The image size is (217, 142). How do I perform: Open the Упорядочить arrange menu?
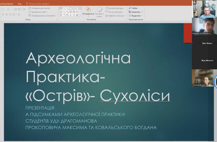coord(88,12)
